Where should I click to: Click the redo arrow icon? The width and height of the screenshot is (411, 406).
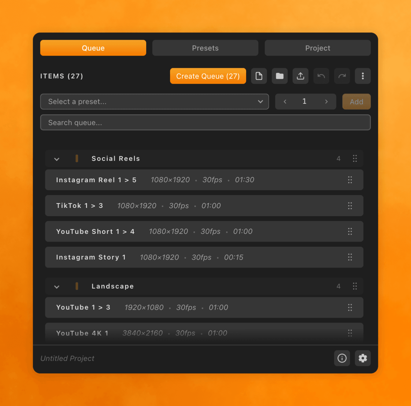click(342, 76)
